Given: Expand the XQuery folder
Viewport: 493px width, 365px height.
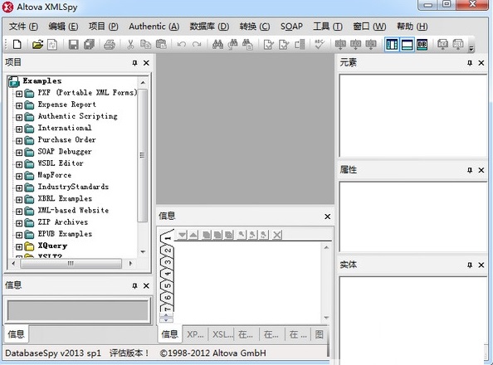Looking at the screenshot, I should click(19, 247).
